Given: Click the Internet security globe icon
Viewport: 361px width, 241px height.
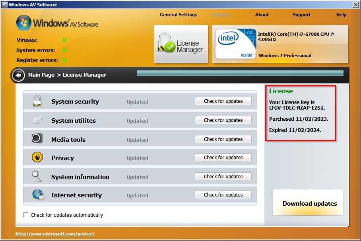Looking at the screenshot, I should pos(38,195).
